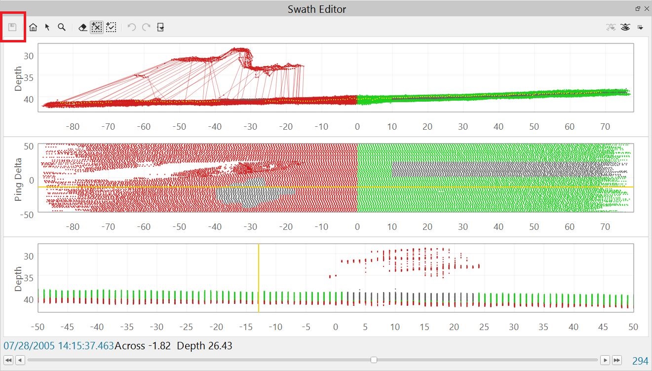Step forward one ping
Viewport: 652px width, 371px height.
pos(605,360)
